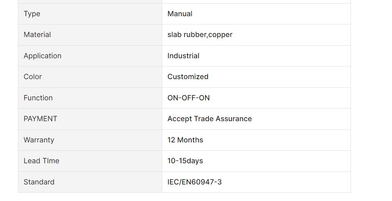This screenshot has width=392, height=201.
Task: Click the Application row label
Action: (42, 56)
